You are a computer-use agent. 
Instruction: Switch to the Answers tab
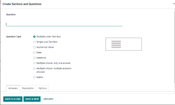(13, 88)
